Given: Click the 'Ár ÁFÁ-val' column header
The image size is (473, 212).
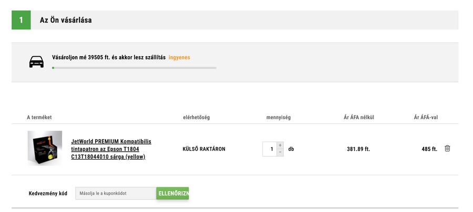Looking at the screenshot, I should coord(426,117).
